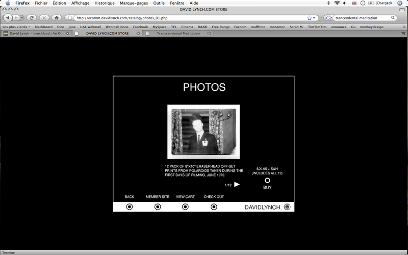Open the TimTimTim bookmark
Screen dimensions: 408x255
point(317,27)
